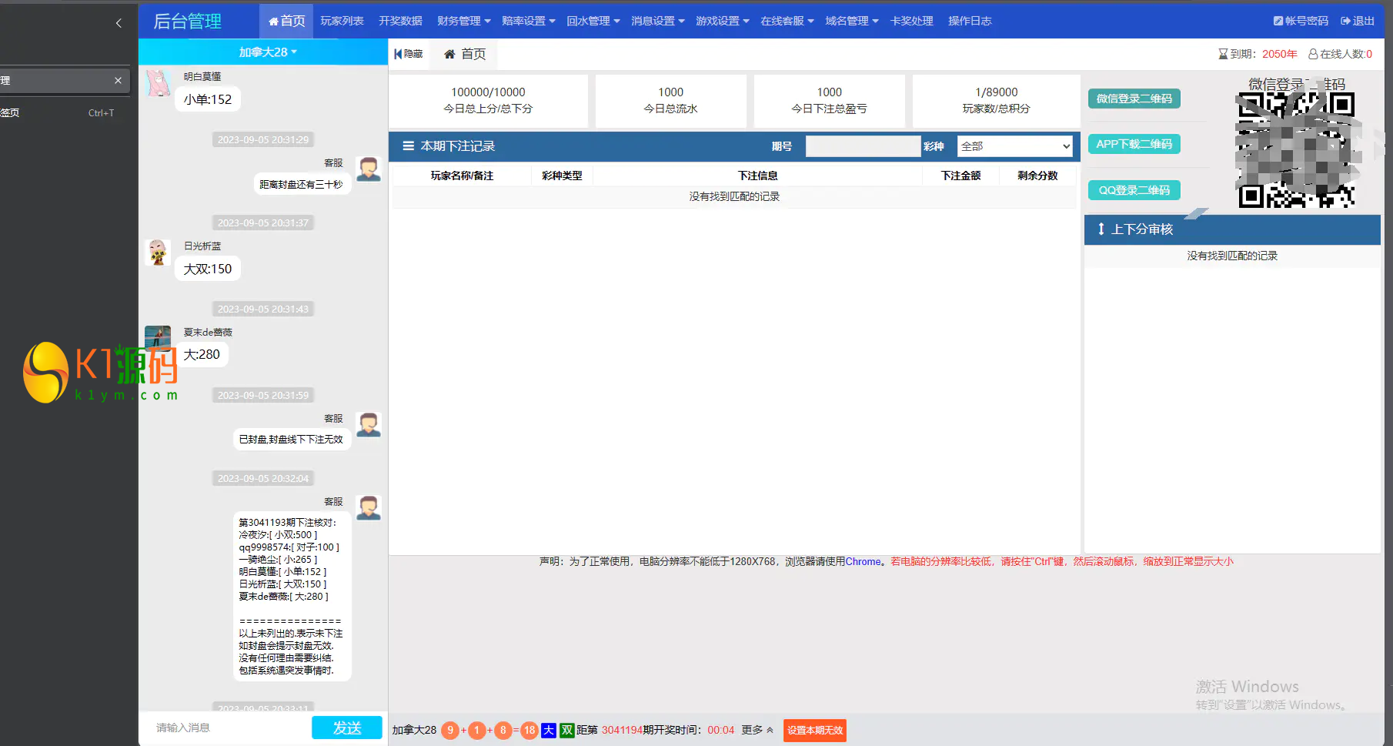The height and width of the screenshot is (746, 1393).
Task: Click the 退出 logout icon
Action: point(1345,22)
